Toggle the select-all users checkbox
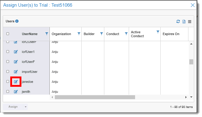The height and width of the screenshot is (117, 202). 8,34
